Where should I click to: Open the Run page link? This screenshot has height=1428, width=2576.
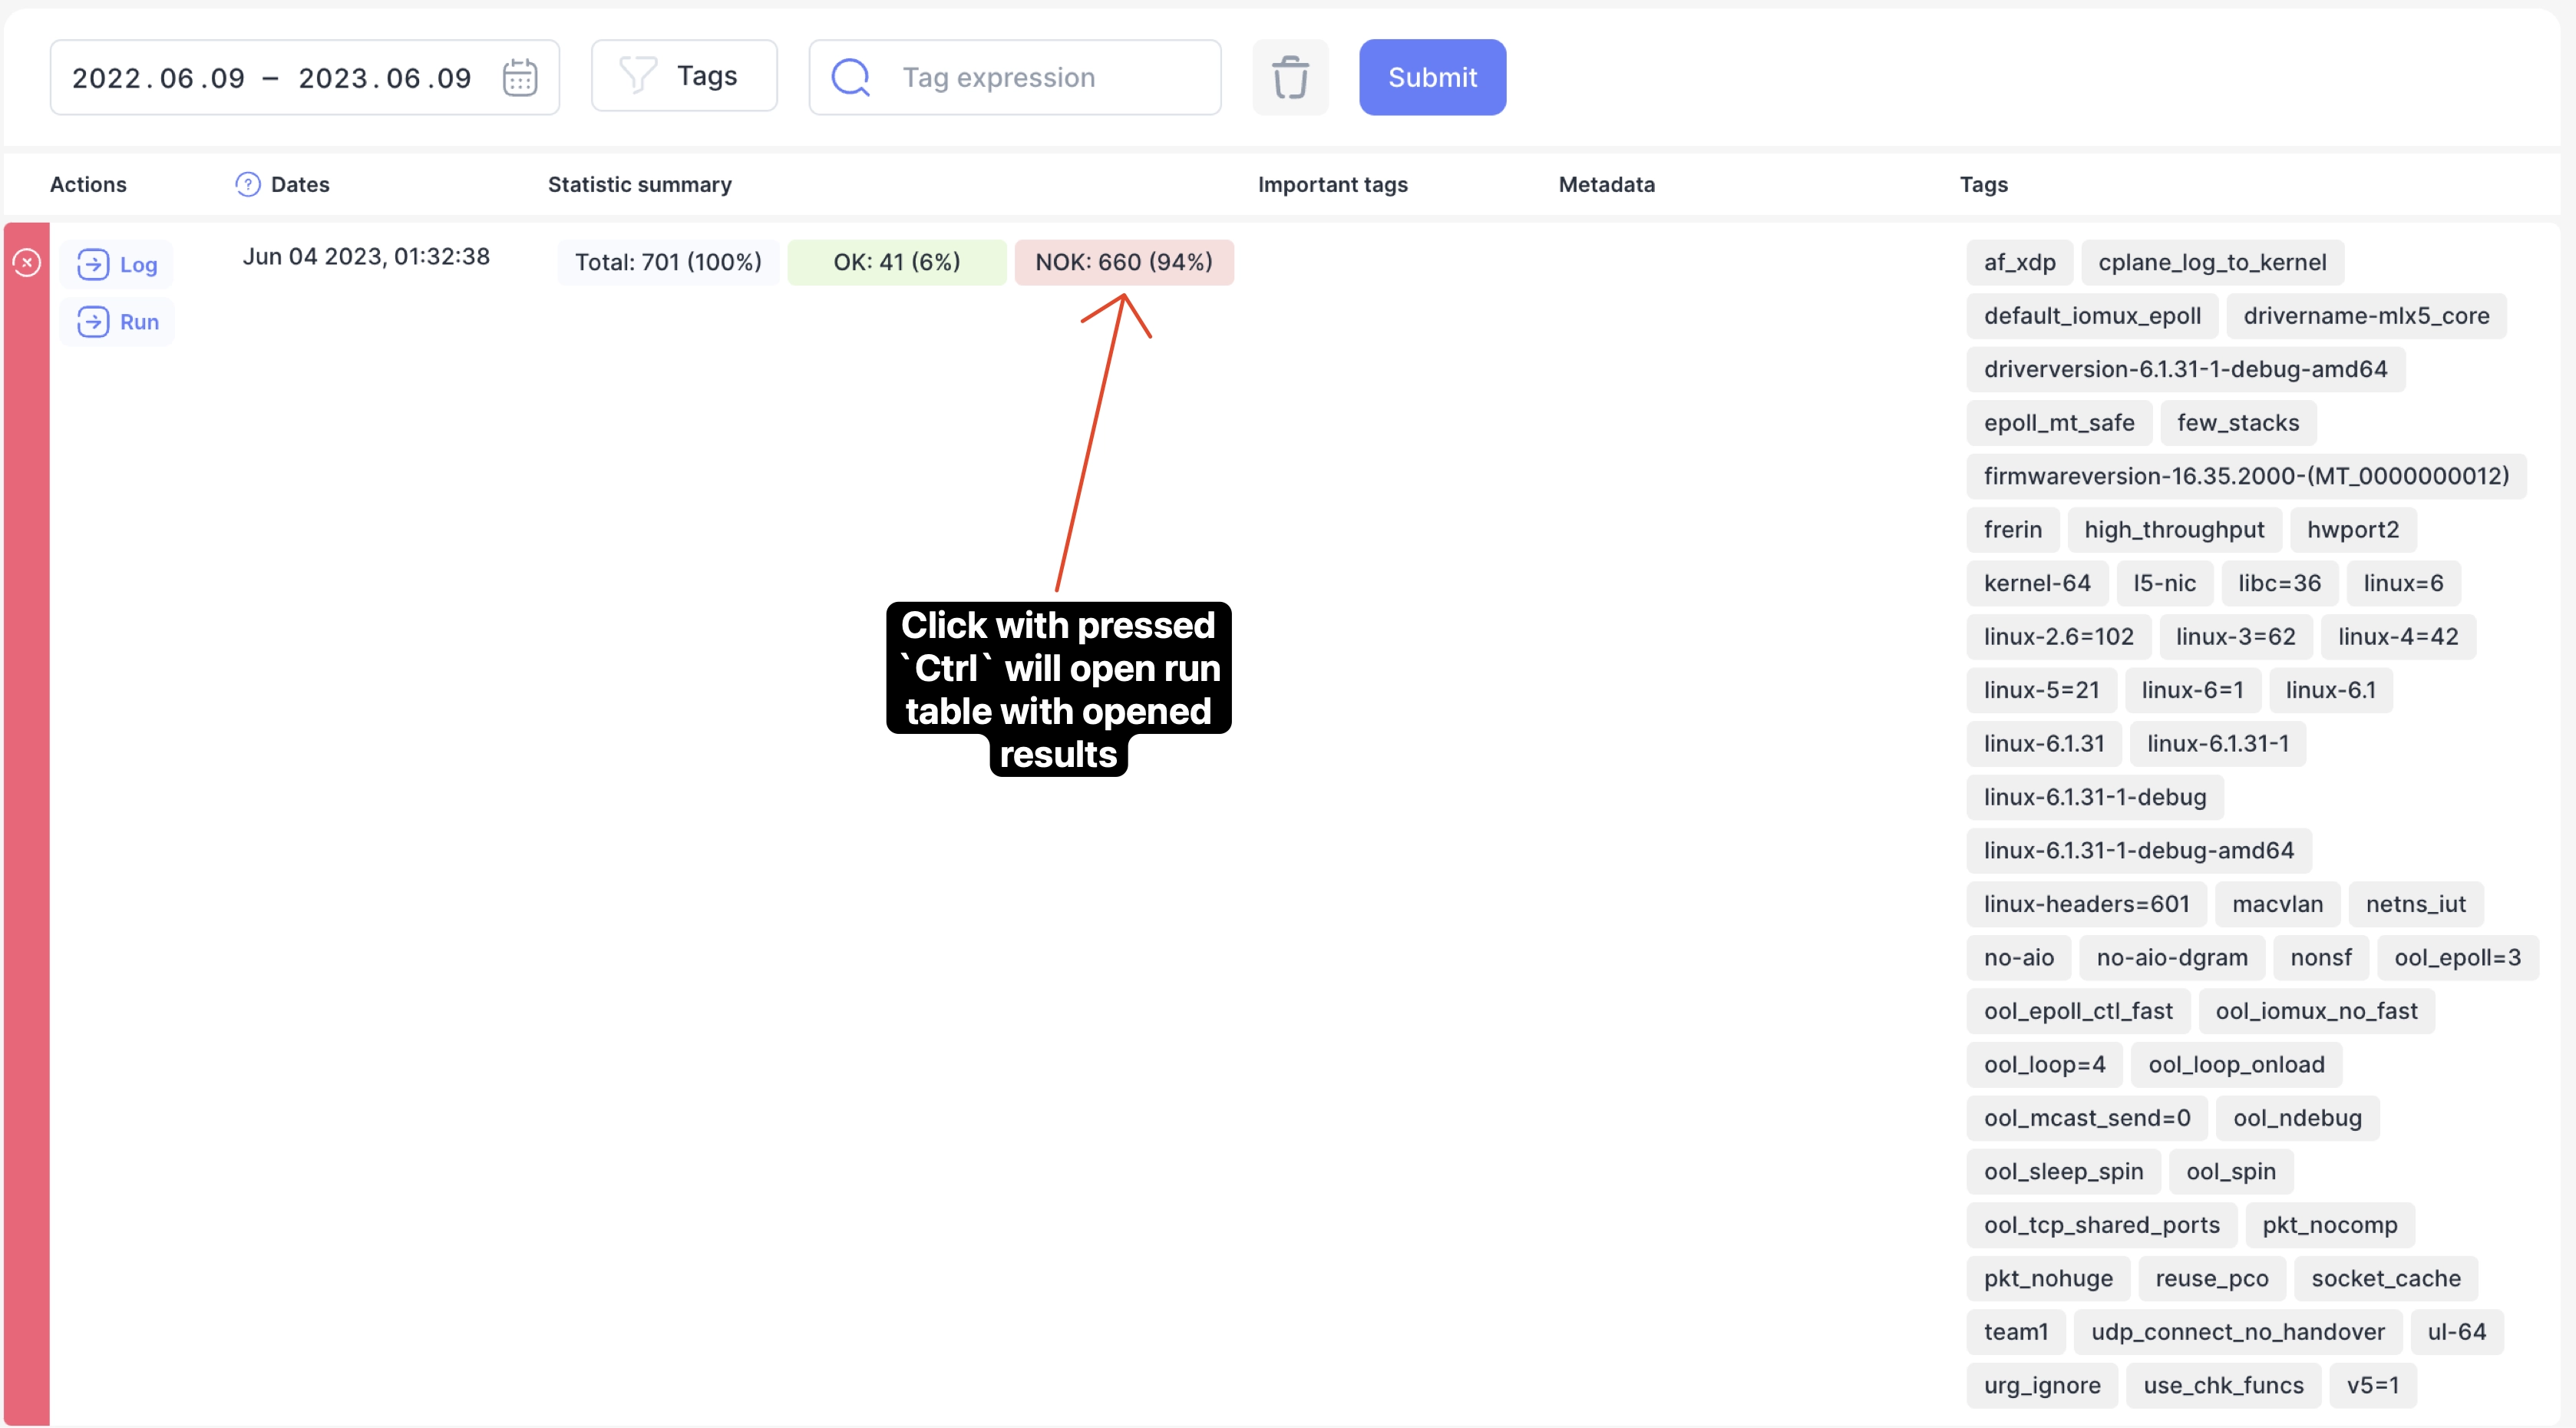[x=118, y=322]
